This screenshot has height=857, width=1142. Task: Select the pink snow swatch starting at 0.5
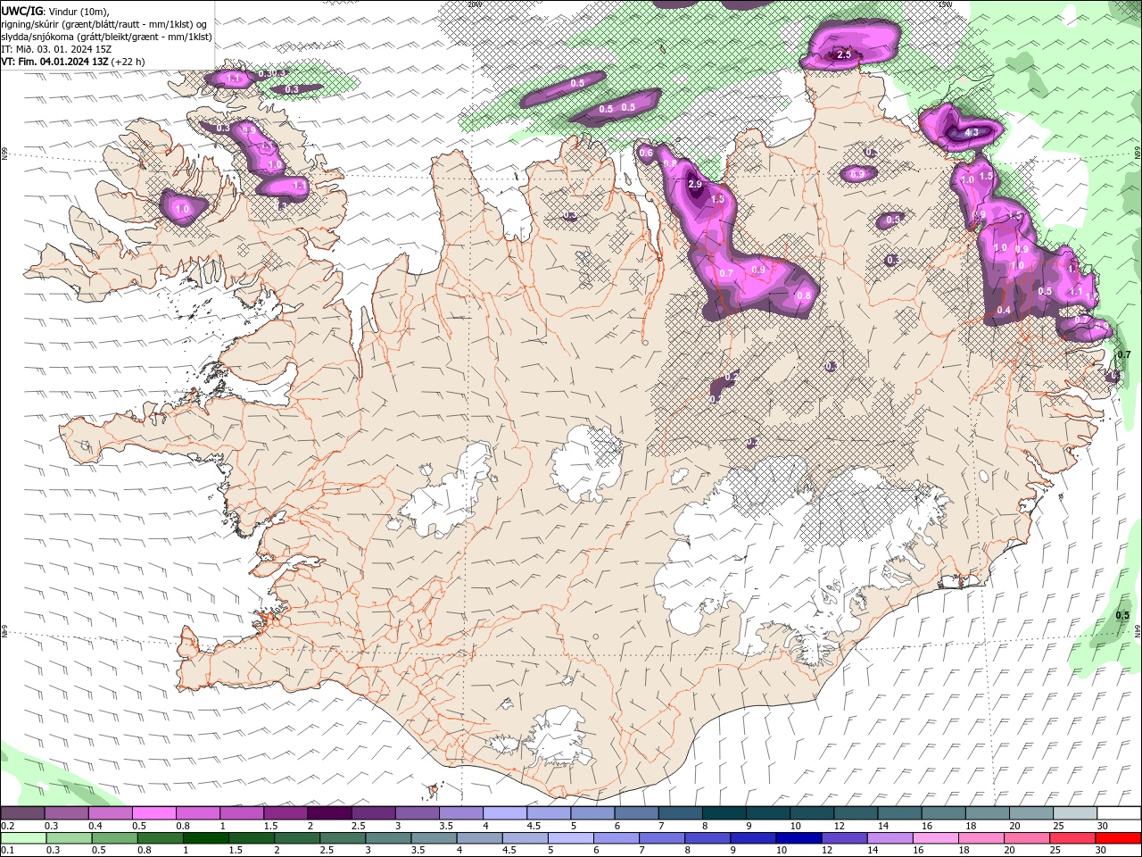(x=153, y=813)
